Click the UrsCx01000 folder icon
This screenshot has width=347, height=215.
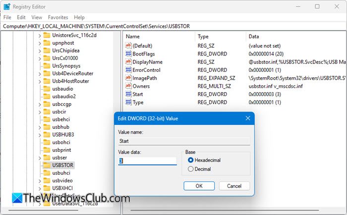click(47, 58)
